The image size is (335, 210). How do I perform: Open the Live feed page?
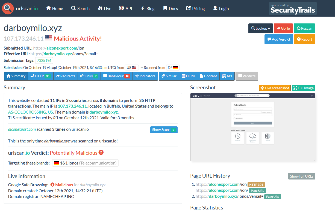(104, 8)
